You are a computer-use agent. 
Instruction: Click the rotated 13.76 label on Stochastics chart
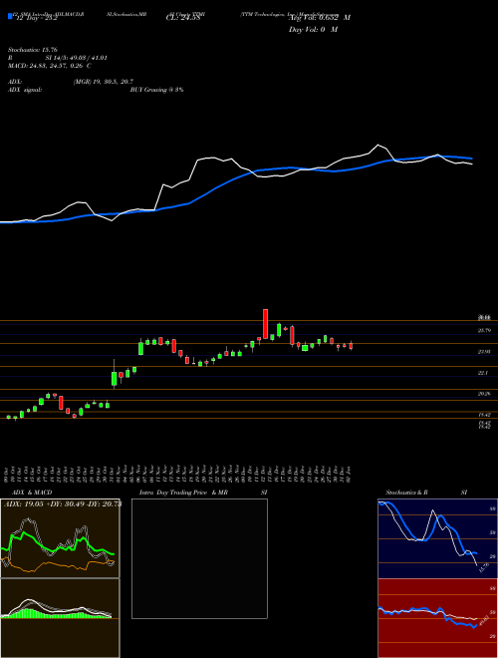coord(482,567)
